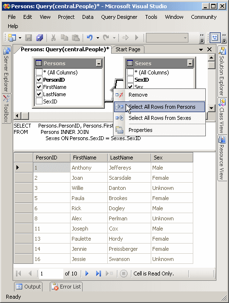Open the New Project dropdown arrow

click(x=20, y=38)
